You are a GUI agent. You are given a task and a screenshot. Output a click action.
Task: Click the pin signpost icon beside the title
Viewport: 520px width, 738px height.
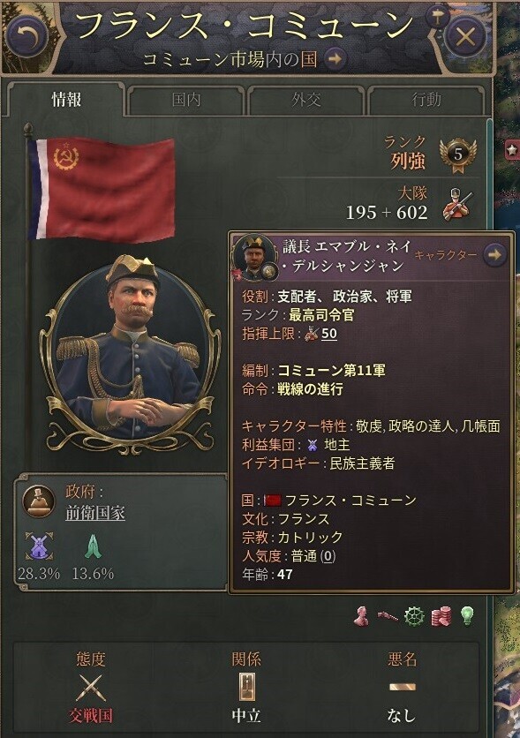[438, 18]
